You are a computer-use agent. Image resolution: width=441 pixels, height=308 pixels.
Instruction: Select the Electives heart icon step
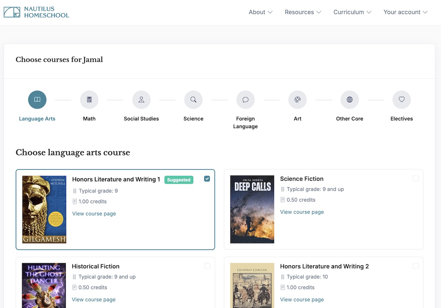(x=402, y=100)
